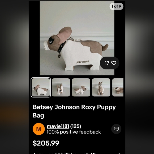
Task: Select second thumbnail showing dog front view
Action: tap(61, 87)
